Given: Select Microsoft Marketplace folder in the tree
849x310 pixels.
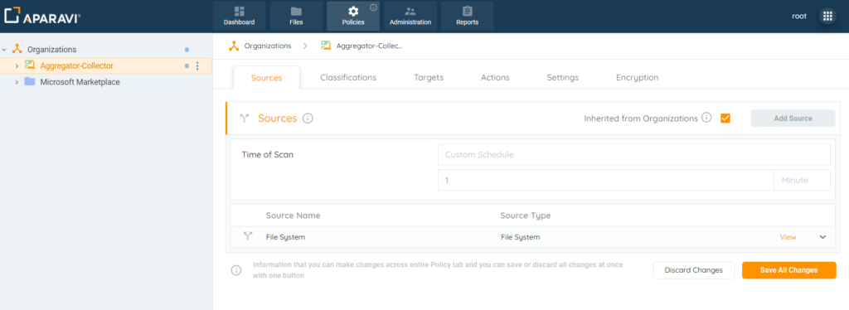Looking at the screenshot, I should [80, 82].
